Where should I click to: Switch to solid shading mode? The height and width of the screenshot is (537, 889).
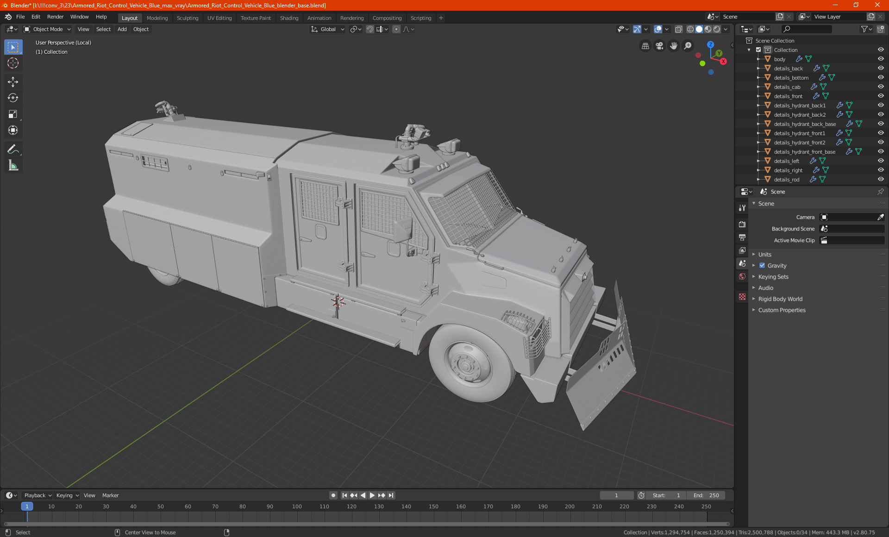699,29
